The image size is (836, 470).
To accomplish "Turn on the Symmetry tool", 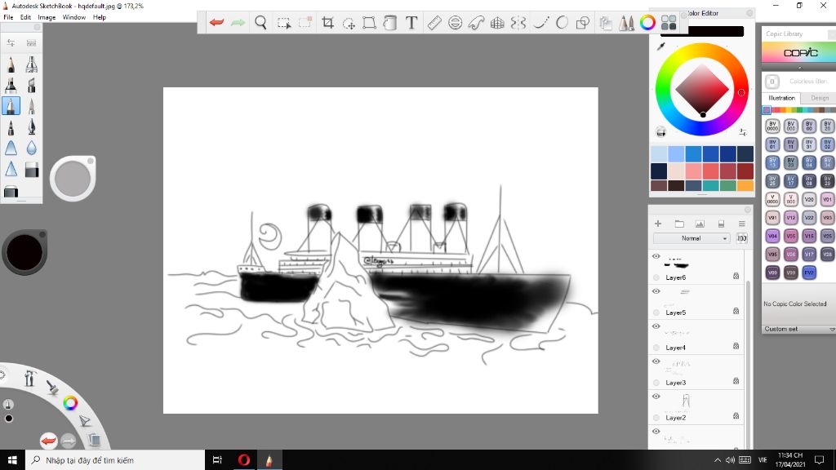I will point(518,22).
